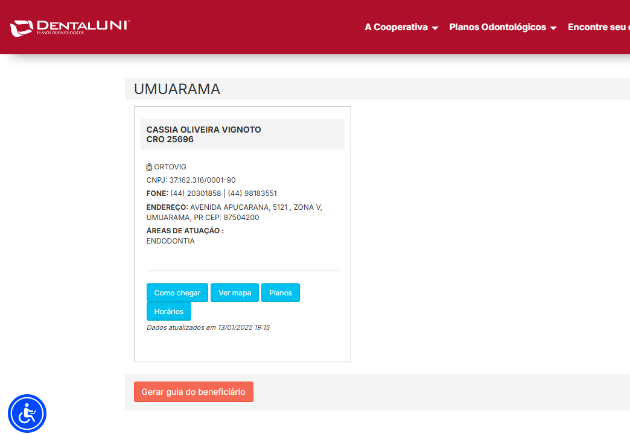Click the Como chegar button

point(177,293)
